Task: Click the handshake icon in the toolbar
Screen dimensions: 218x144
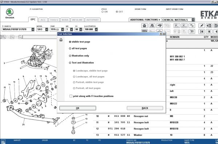Action: (x=160, y=26)
